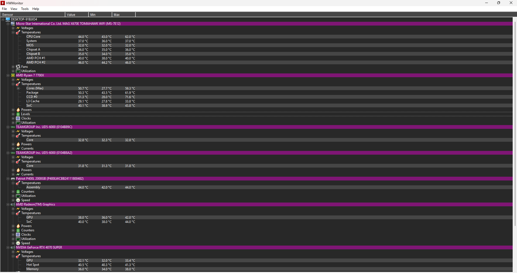Collapse the Patriot P400L 2000GB node

tap(8, 179)
